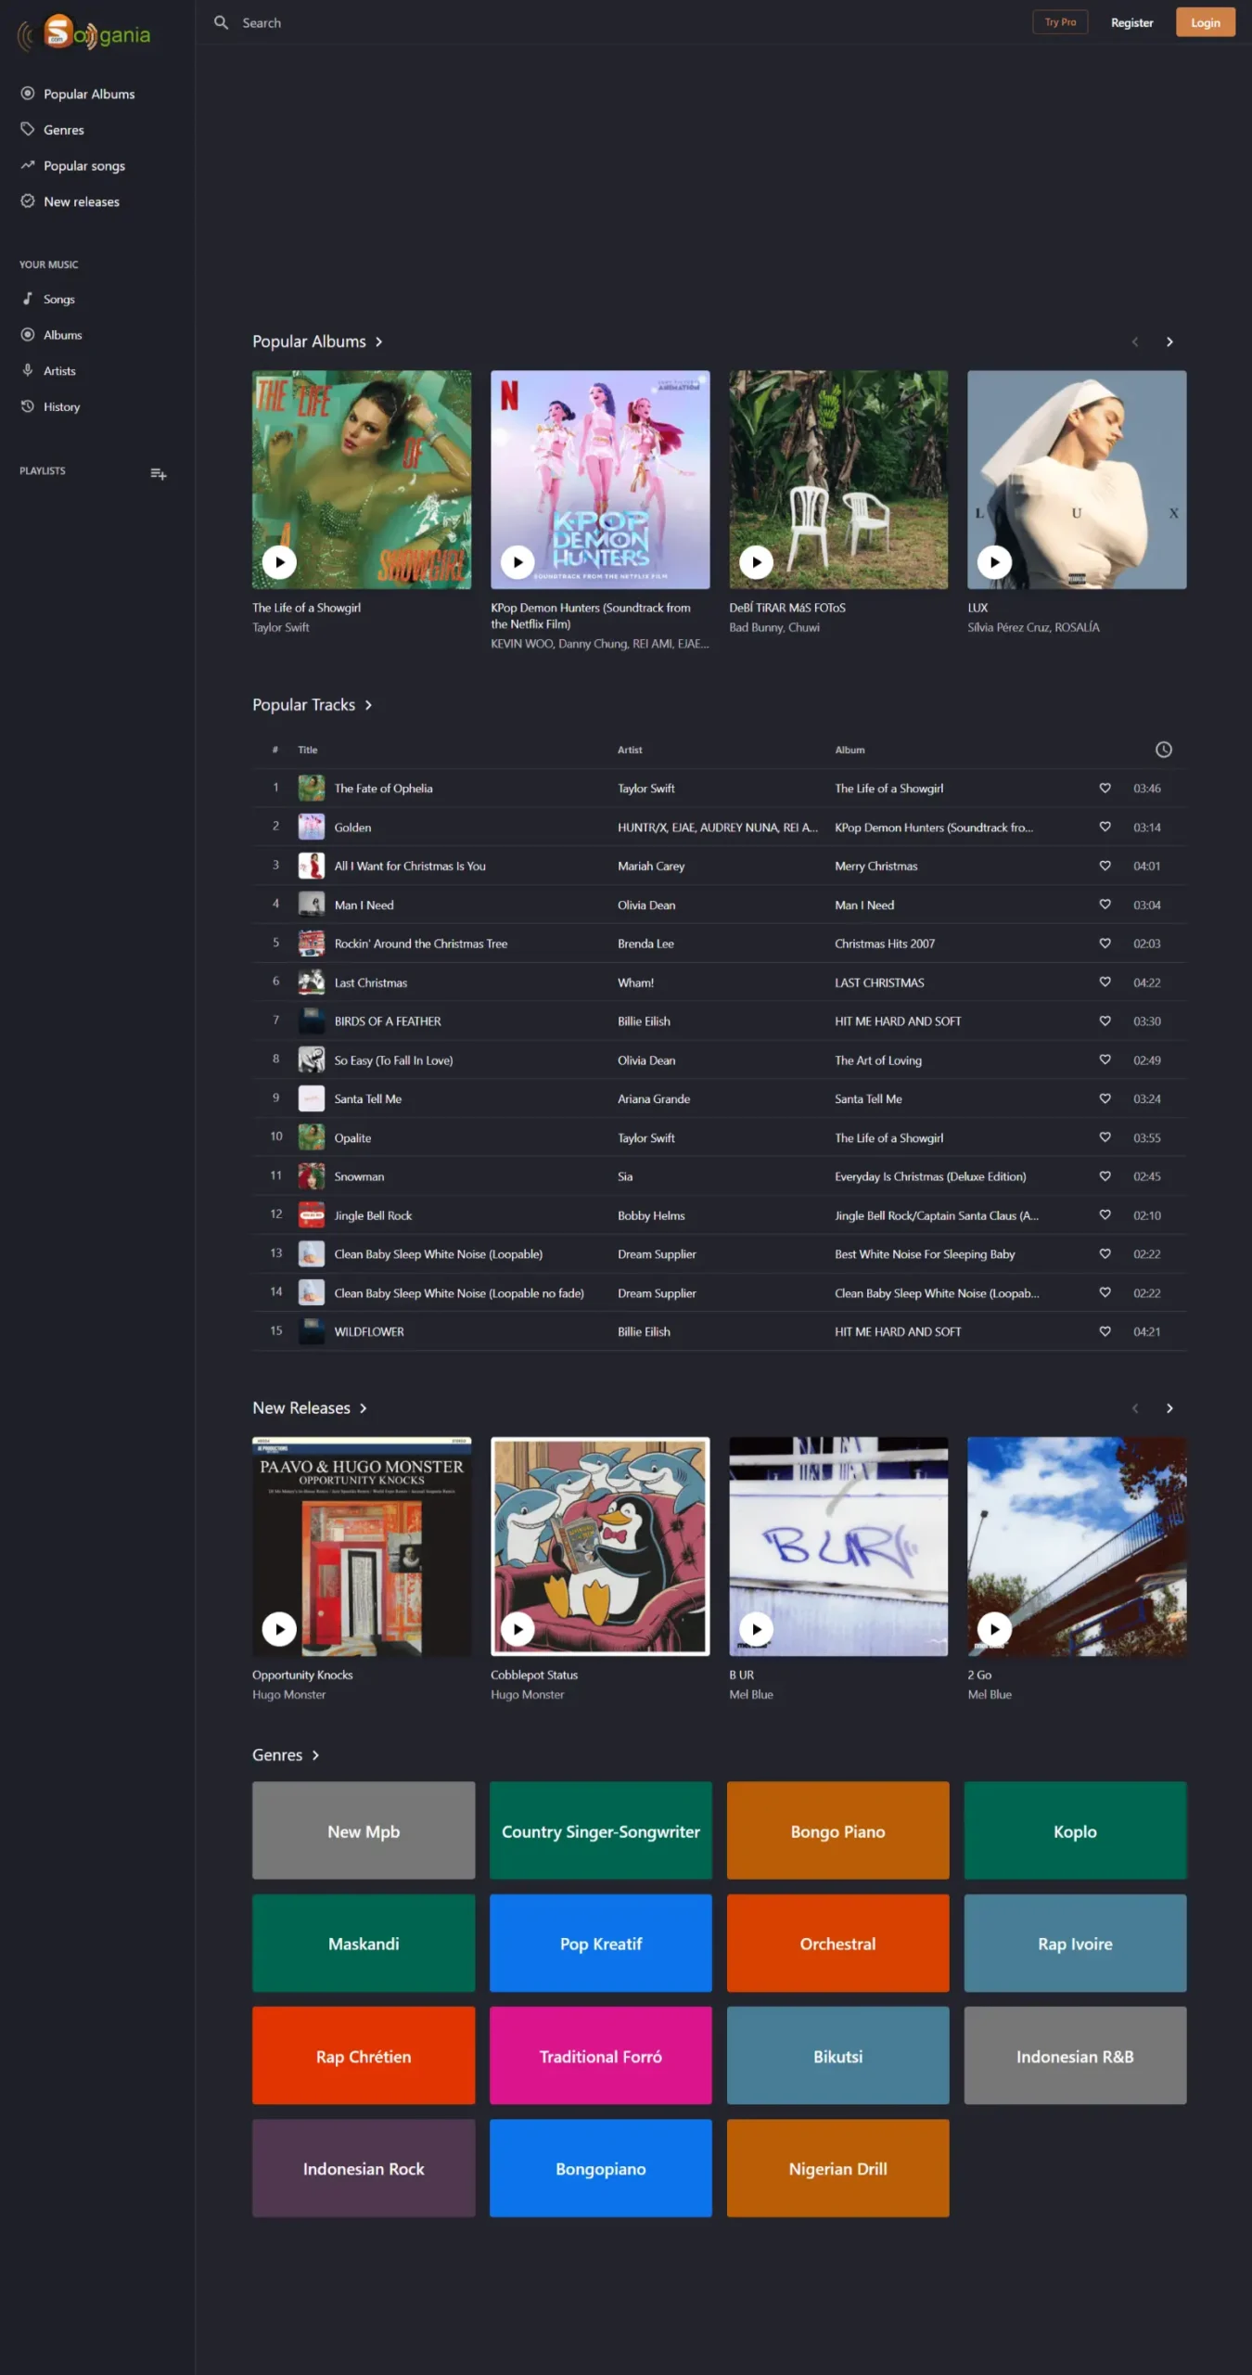Click the duration clock icon in track header
Image resolution: width=1252 pixels, height=2375 pixels.
(x=1163, y=750)
